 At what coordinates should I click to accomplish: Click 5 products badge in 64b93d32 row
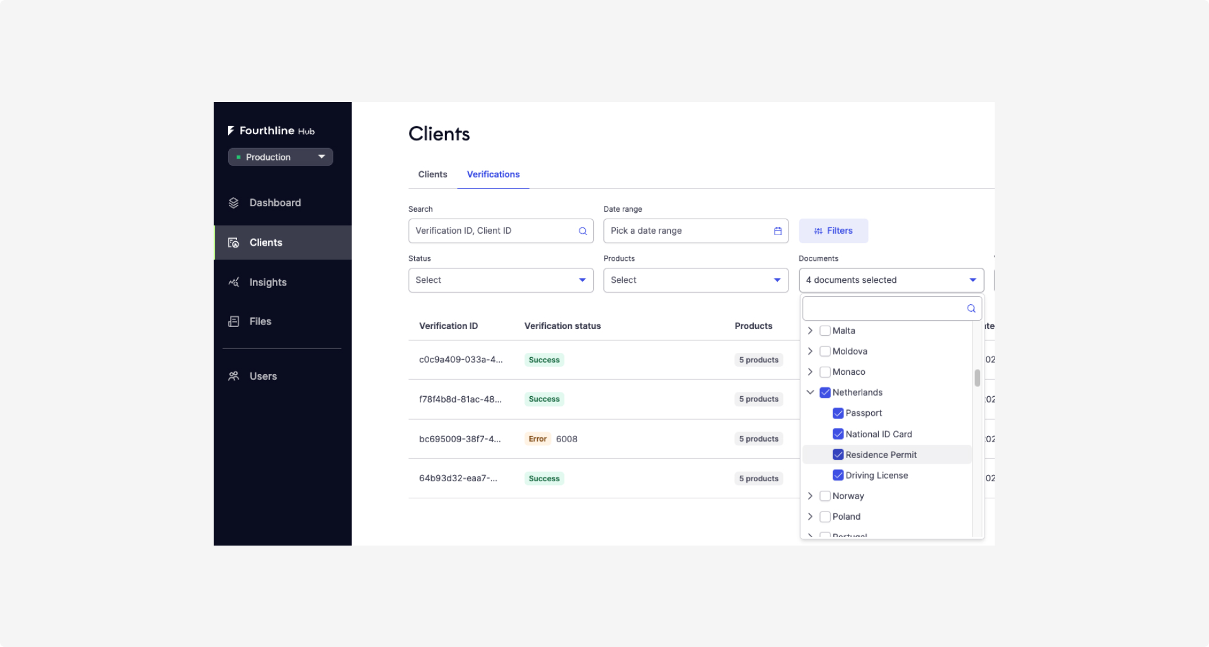point(758,479)
